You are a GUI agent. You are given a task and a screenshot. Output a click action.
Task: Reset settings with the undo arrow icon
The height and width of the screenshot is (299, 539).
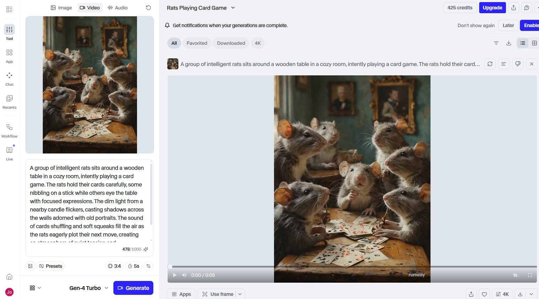click(148, 8)
